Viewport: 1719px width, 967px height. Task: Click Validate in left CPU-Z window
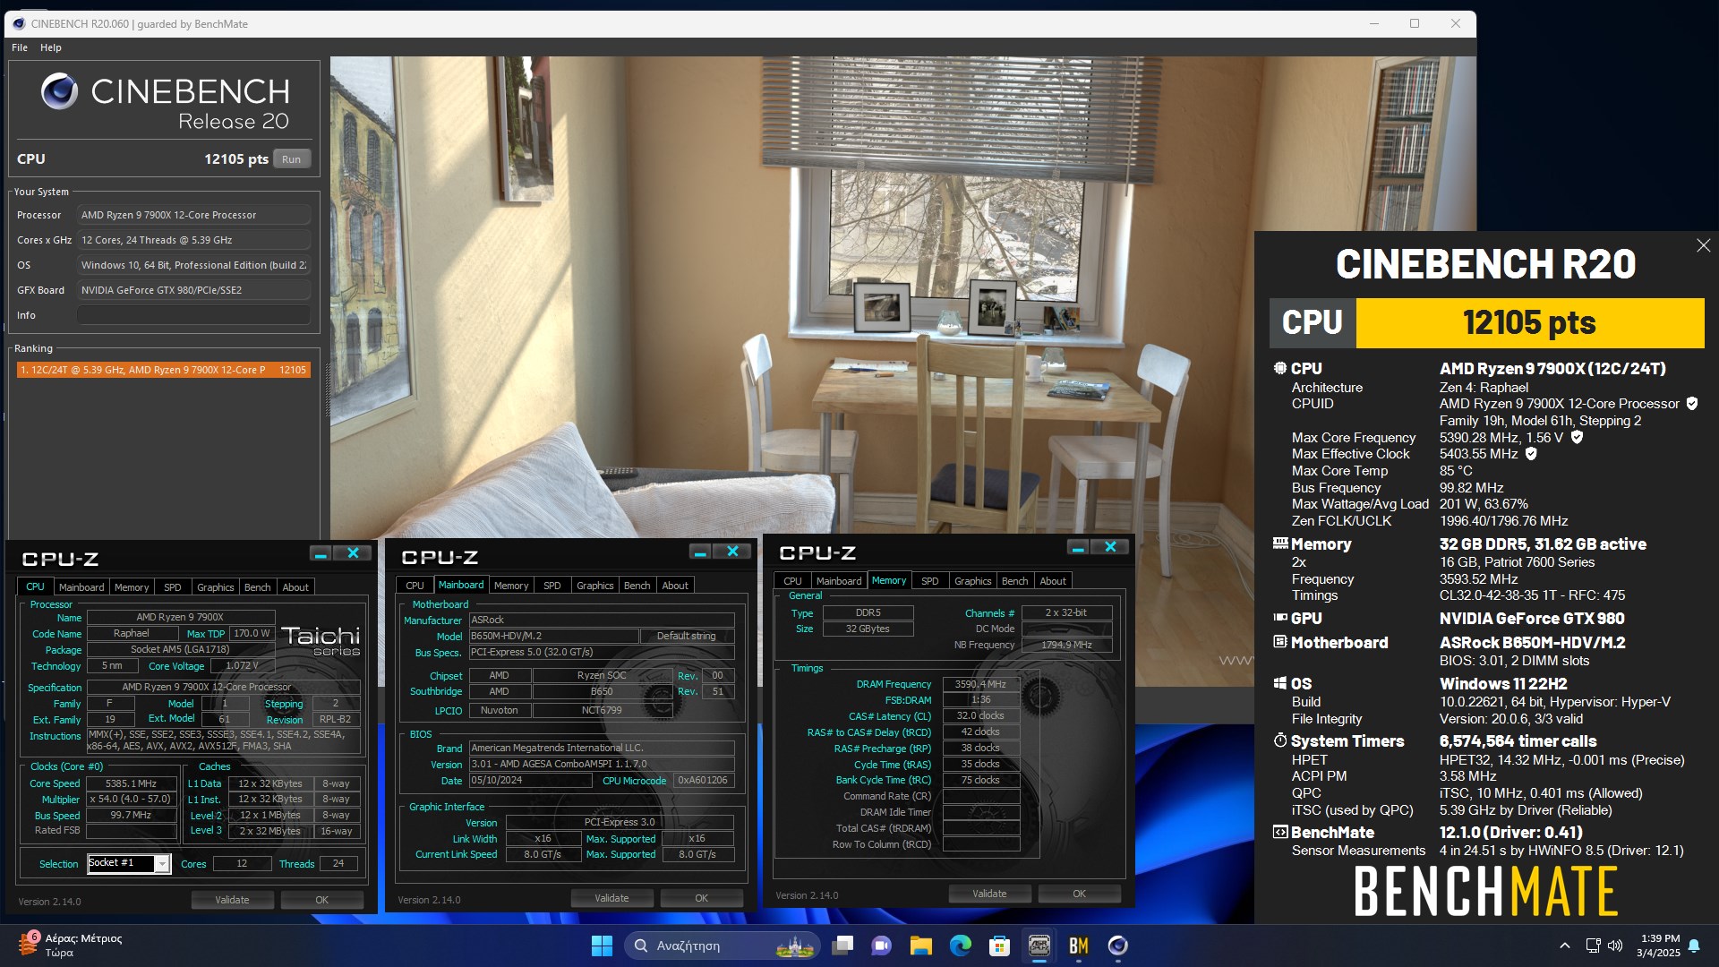point(232,900)
